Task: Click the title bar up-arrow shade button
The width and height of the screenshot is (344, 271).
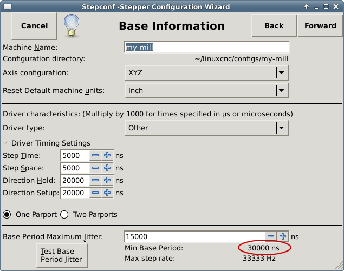Action: click(x=307, y=6)
